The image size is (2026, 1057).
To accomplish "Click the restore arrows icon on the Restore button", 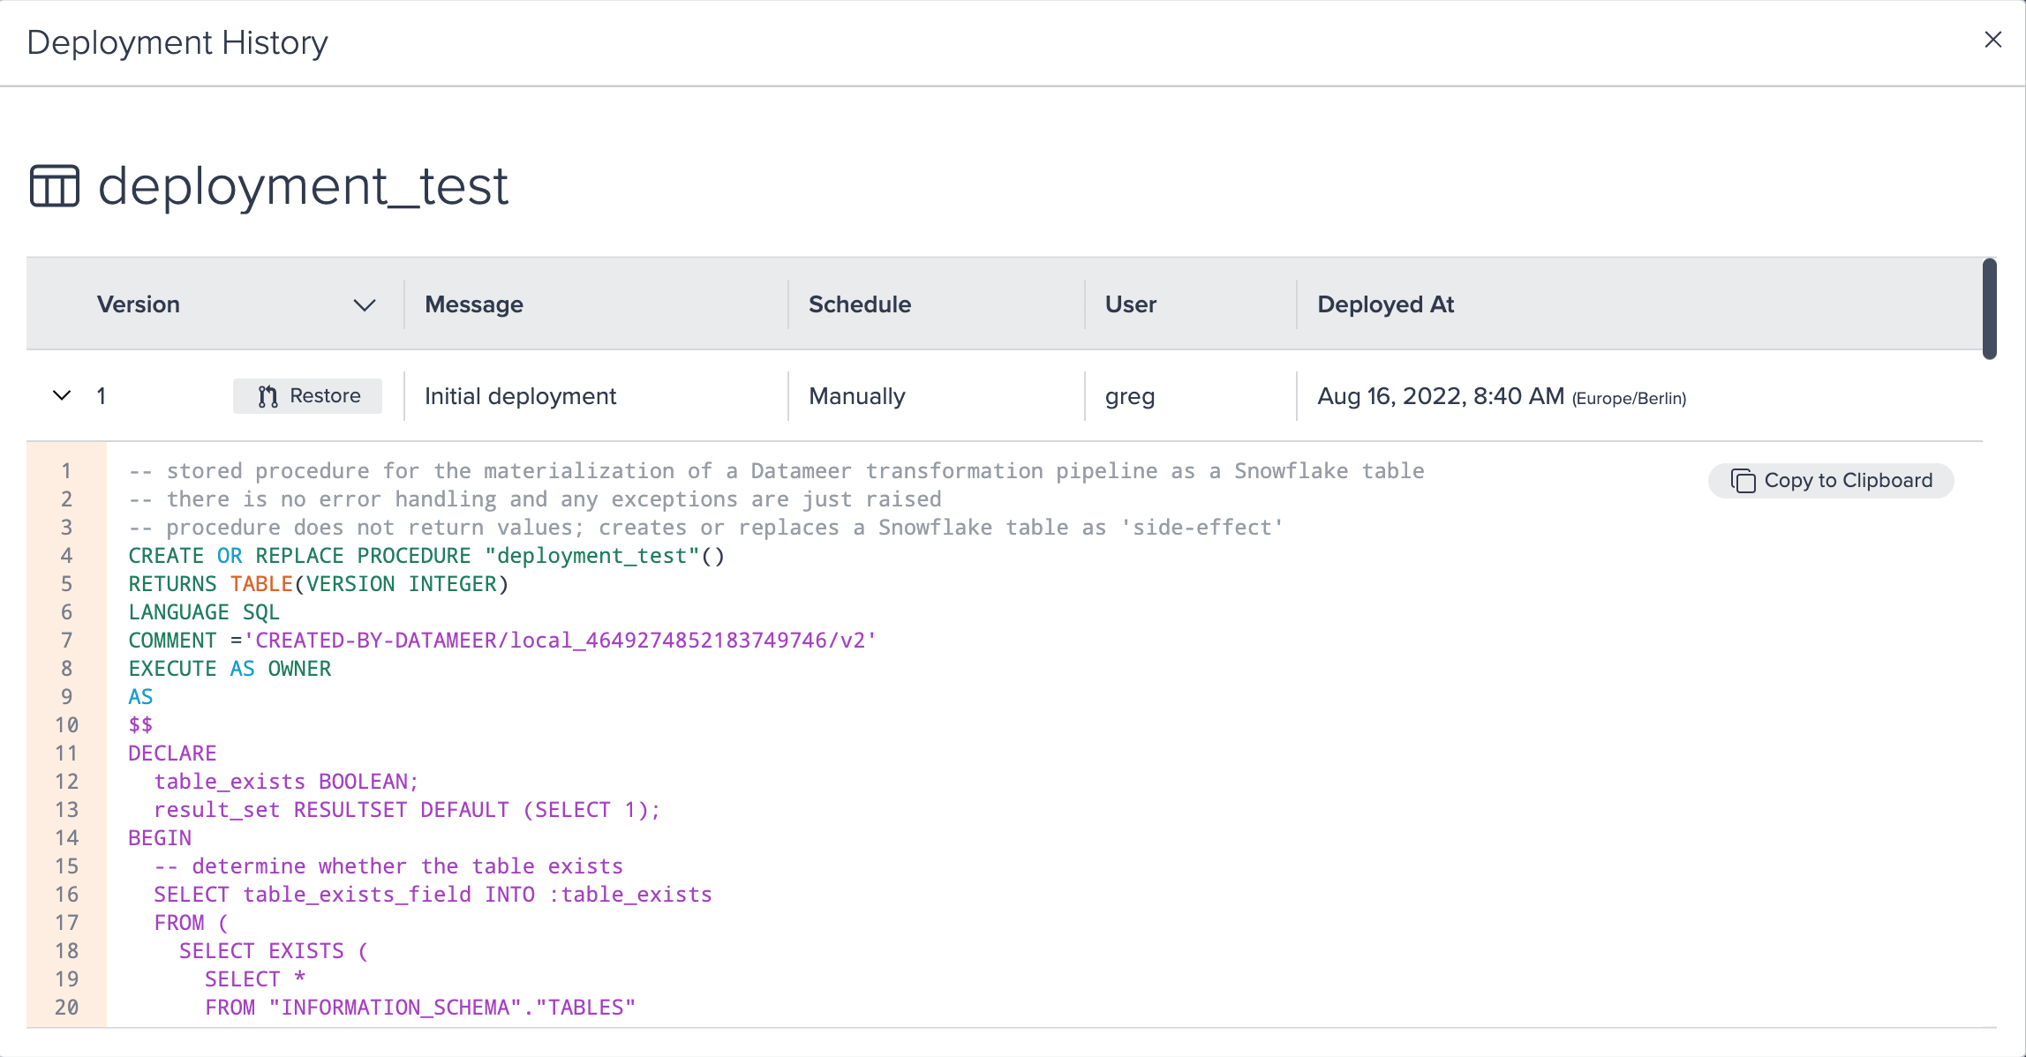I will tap(267, 396).
